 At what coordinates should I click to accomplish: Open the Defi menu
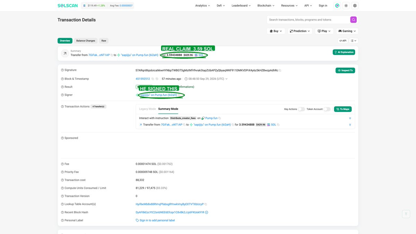[x=221, y=6]
